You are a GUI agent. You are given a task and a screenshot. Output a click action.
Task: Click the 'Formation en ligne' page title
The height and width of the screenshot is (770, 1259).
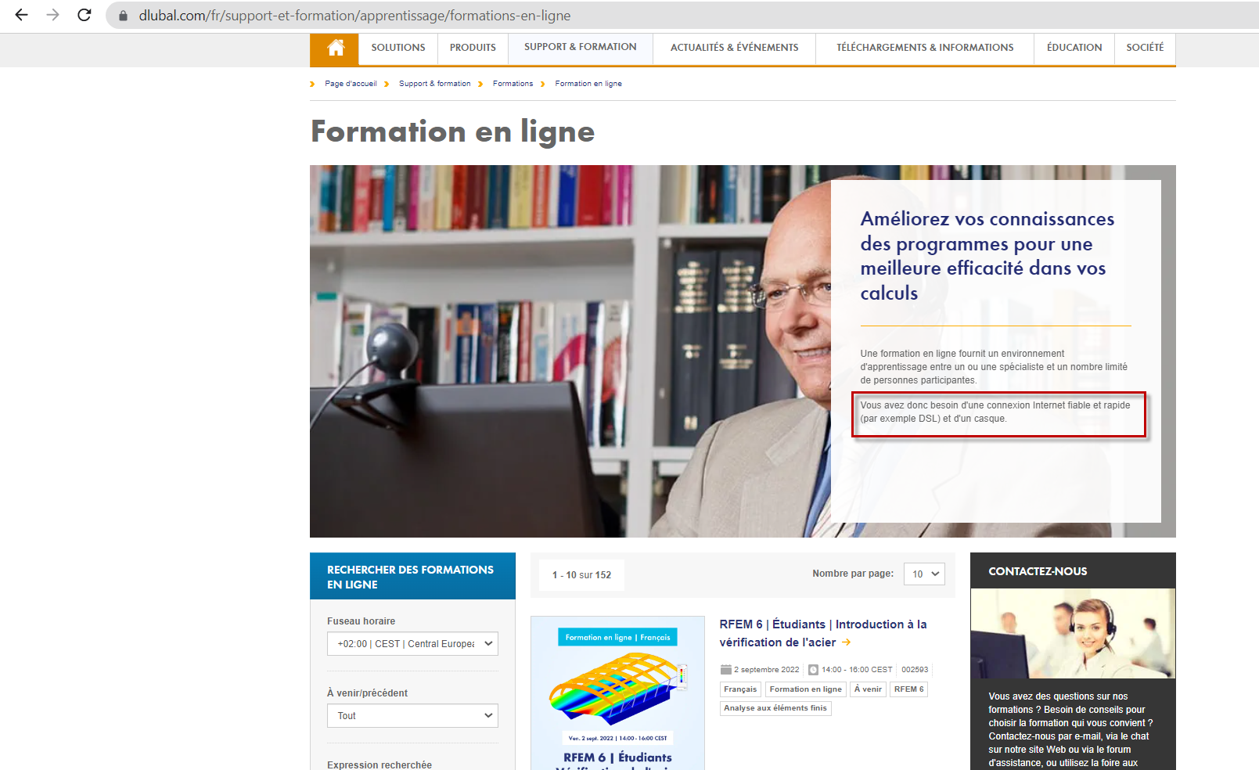coord(453,131)
